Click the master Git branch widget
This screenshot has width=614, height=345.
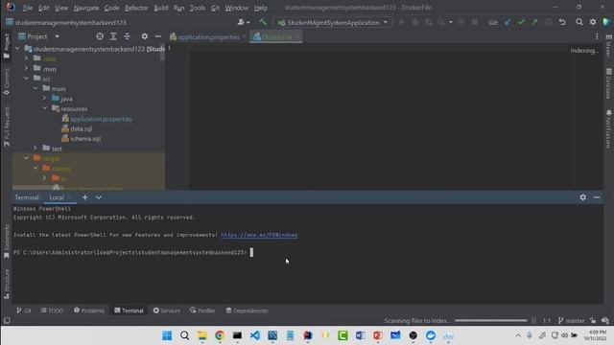coord(572,320)
